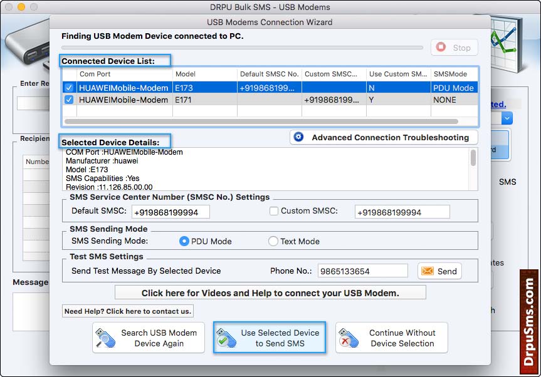
Task: Click Use Selected Device to Send SMS
Action: click(x=270, y=338)
